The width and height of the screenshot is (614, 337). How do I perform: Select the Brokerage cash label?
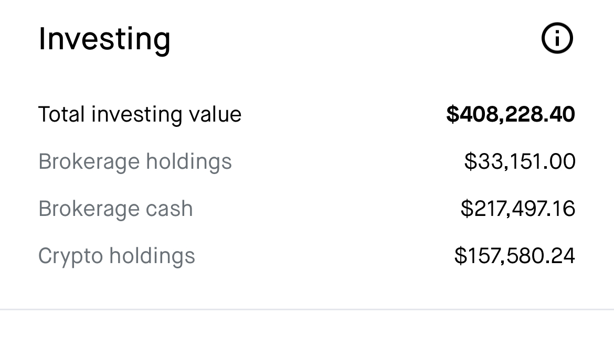(x=115, y=209)
